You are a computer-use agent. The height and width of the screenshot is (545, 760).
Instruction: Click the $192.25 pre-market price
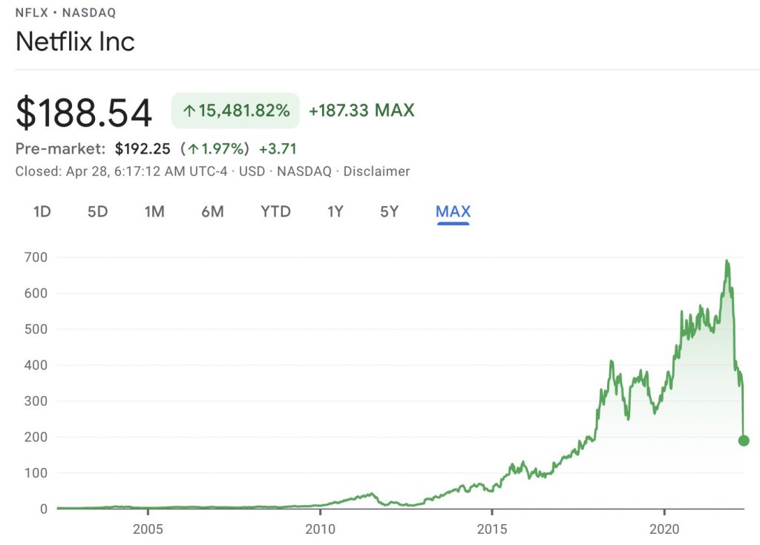[142, 149]
